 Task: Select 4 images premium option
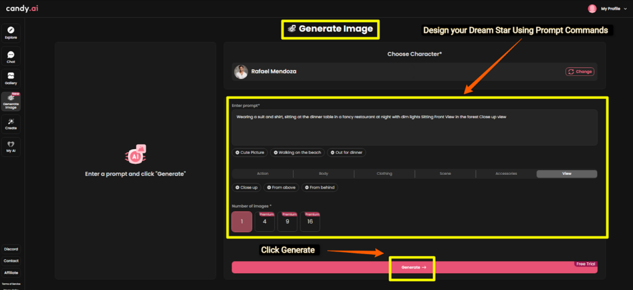click(265, 222)
